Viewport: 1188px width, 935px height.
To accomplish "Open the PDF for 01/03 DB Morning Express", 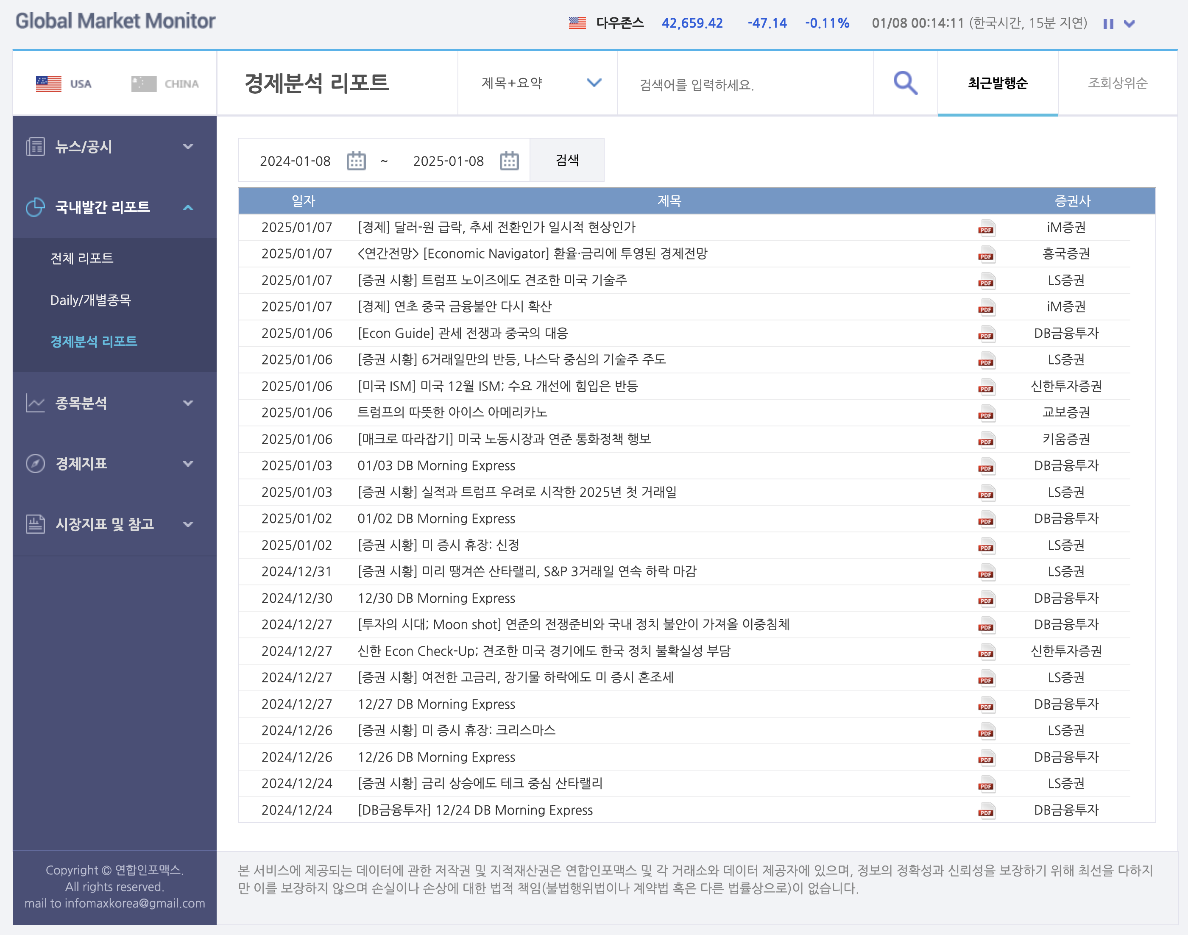I will [x=987, y=466].
